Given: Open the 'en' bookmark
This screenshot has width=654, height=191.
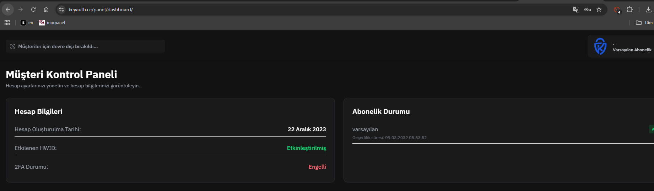Looking at the screenshot, I should pos(27,23).
